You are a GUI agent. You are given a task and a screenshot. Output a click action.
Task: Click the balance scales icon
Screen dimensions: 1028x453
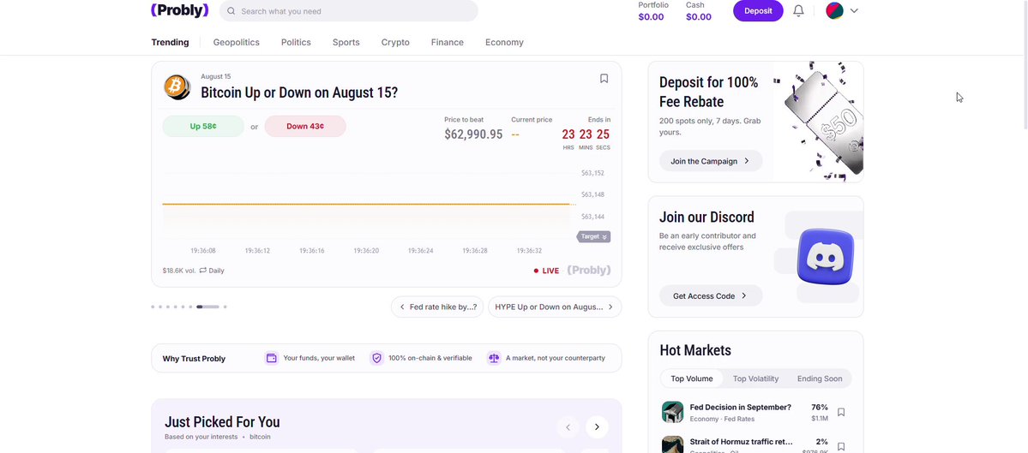click(x=494, y=358)
